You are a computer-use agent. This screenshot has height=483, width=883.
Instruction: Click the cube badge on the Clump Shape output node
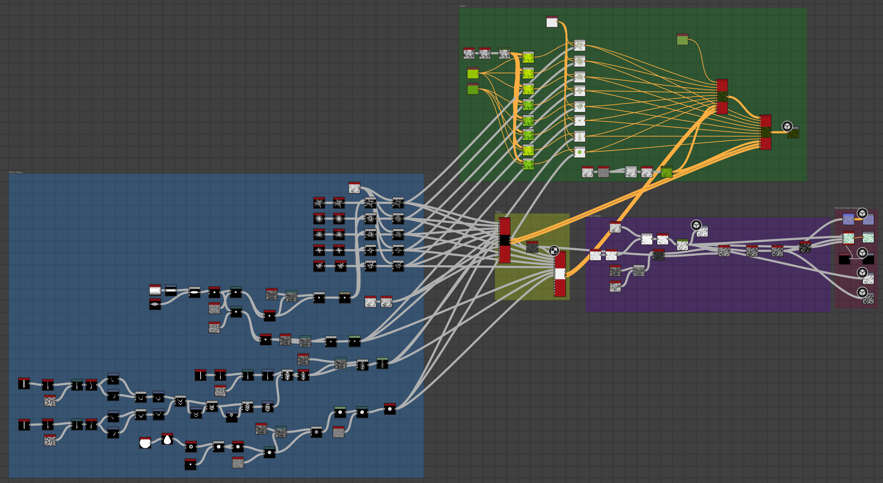click(696, 225)
